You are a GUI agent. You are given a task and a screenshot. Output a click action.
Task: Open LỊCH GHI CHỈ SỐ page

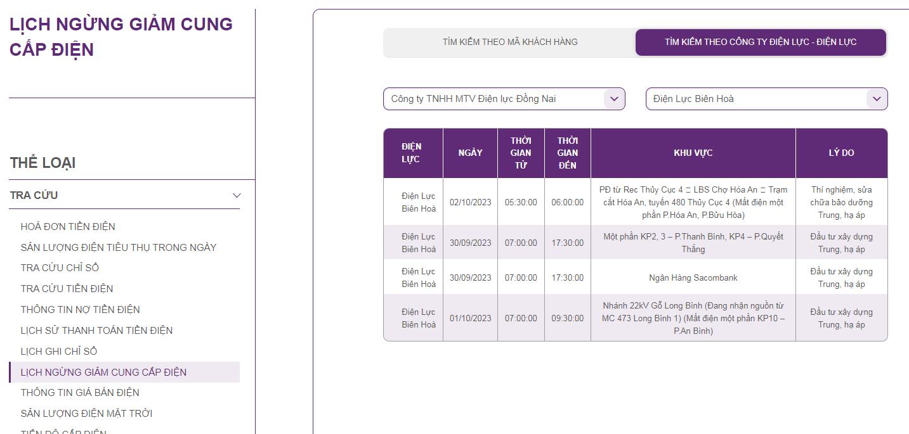[59, 352]
